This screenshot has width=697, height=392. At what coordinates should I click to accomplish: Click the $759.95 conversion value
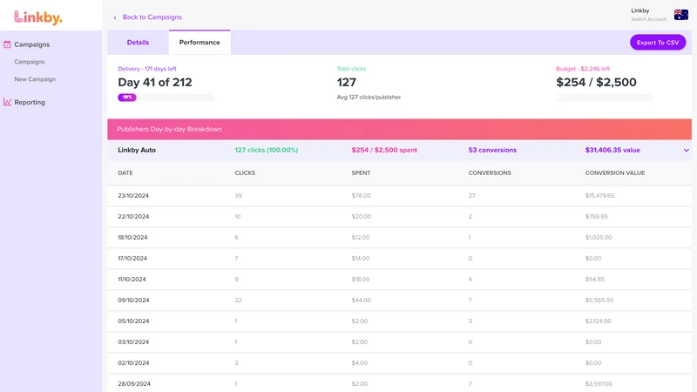[x=596, y=216]
